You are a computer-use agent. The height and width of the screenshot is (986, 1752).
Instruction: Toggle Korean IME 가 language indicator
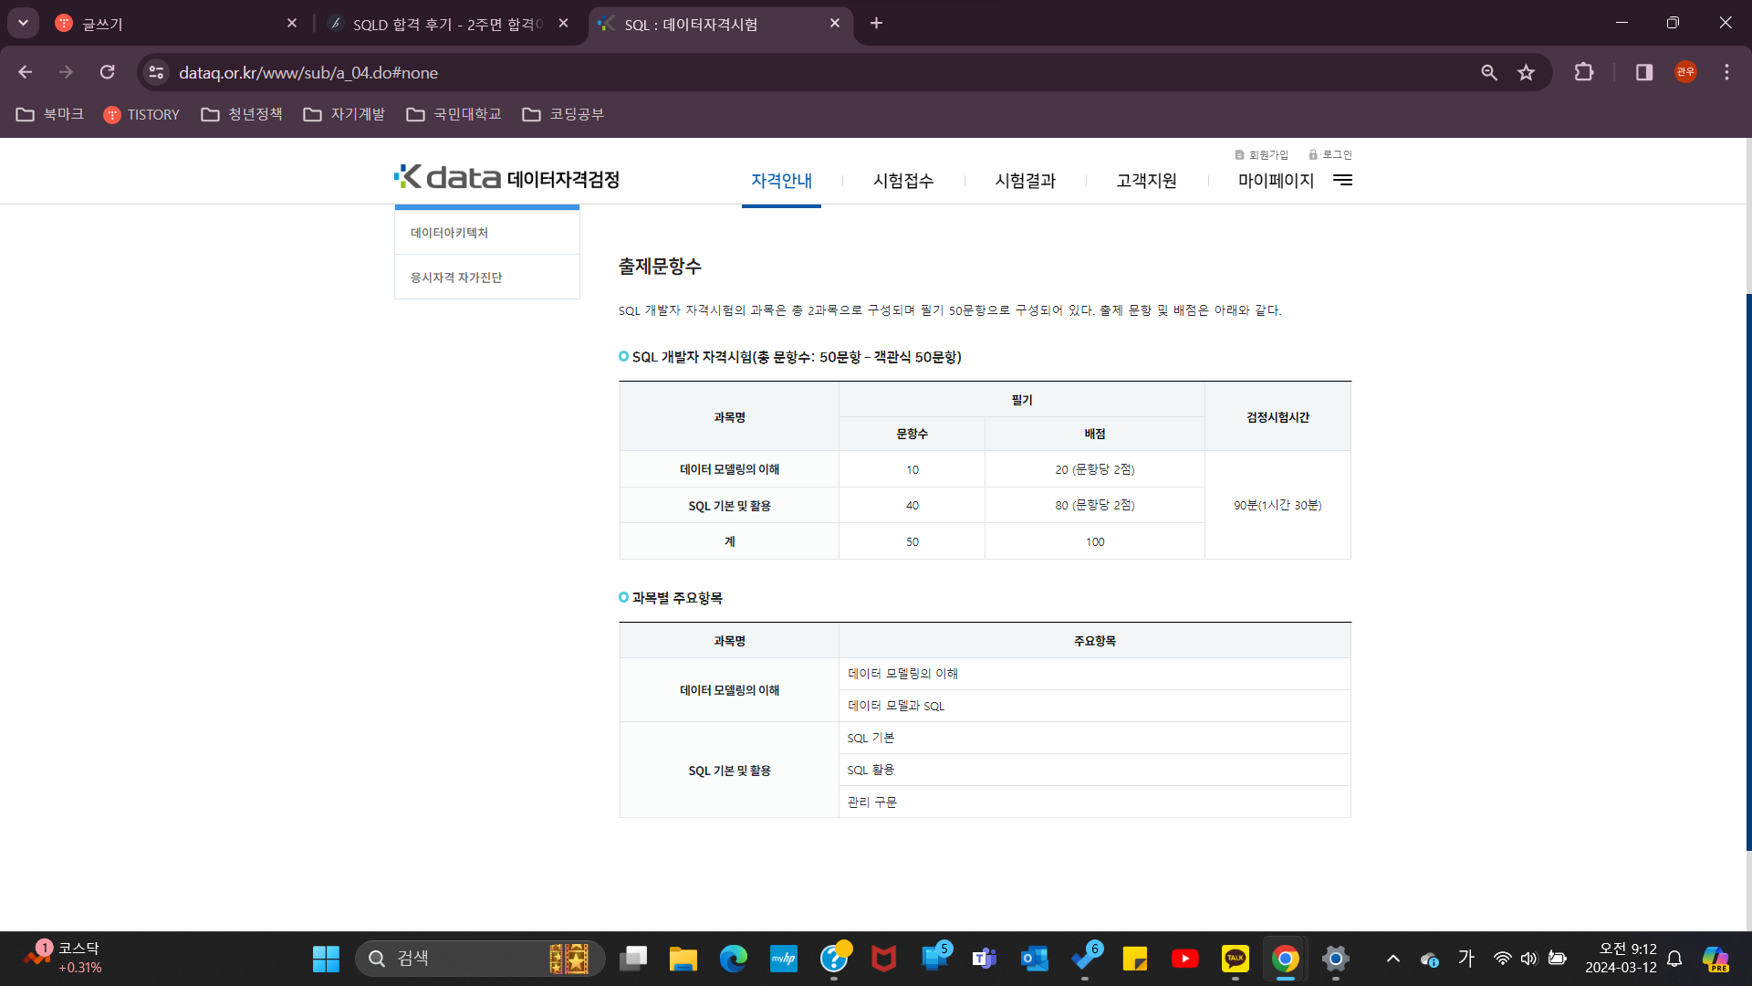[x=1465, y=958]
